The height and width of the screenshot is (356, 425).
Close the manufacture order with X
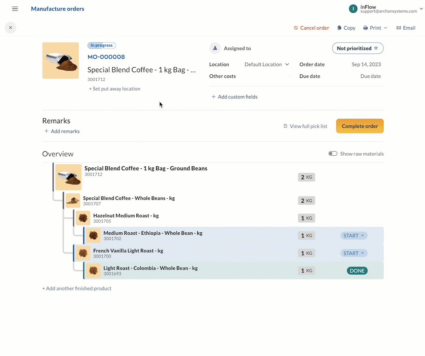click(x=11, y=28)
